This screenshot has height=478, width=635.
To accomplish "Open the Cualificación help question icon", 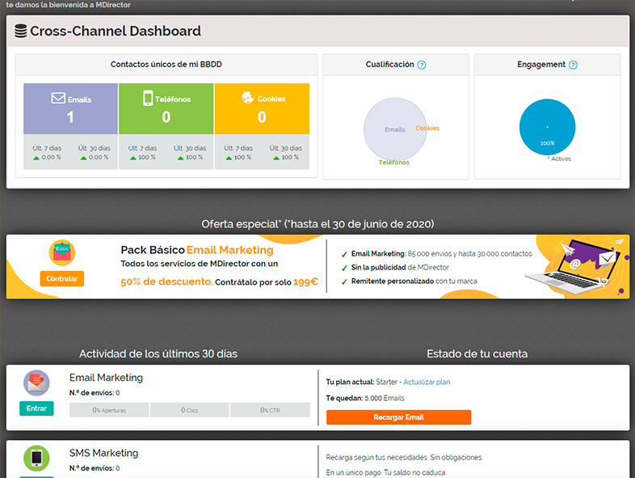I will point(422,65).
